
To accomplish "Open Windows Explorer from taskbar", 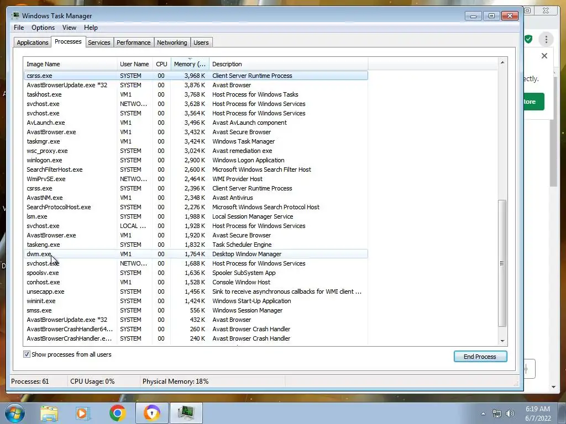I will click(49, 413).
